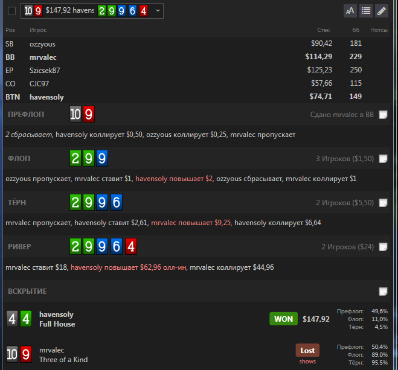Switch to the list view icon
398x370 pixels.
366,11
